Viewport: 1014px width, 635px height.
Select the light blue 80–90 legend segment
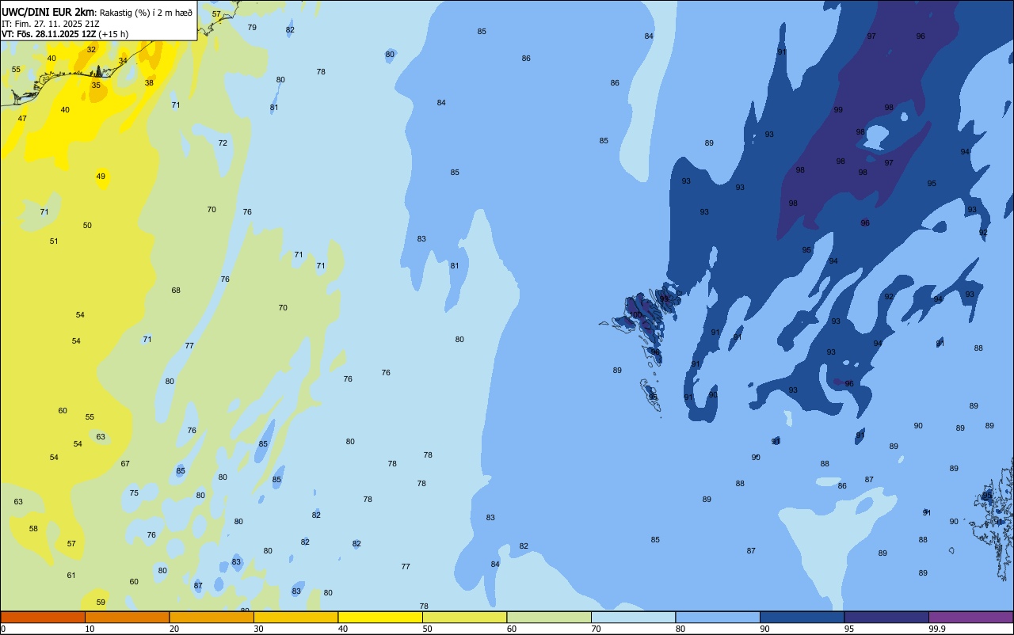tap(718, 617)
